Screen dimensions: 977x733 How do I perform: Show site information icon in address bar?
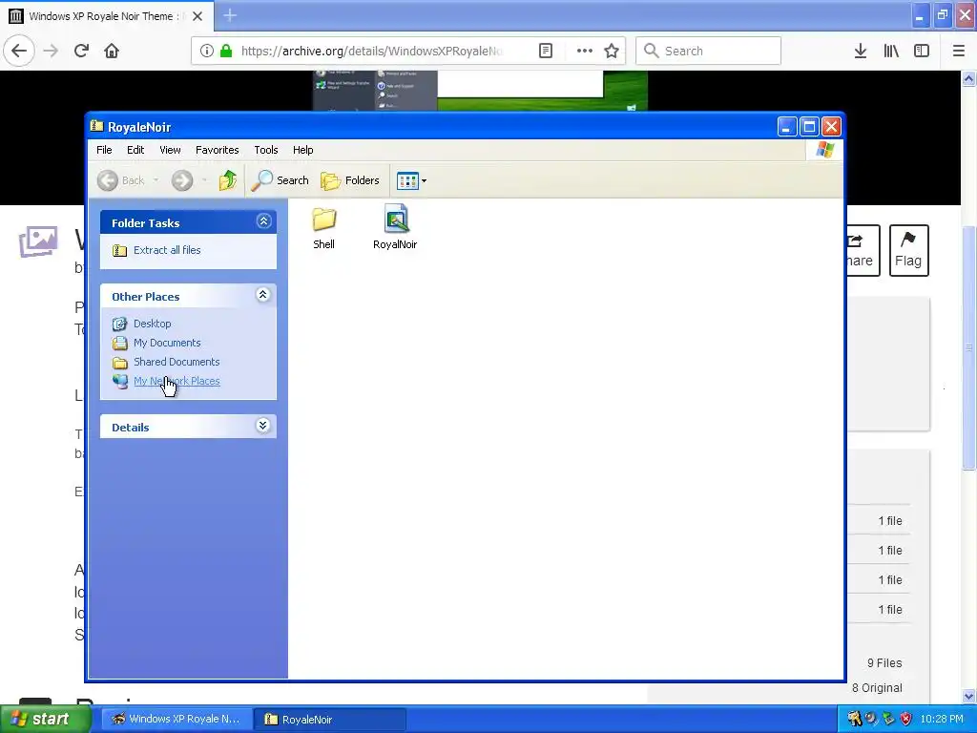point(207,51)
